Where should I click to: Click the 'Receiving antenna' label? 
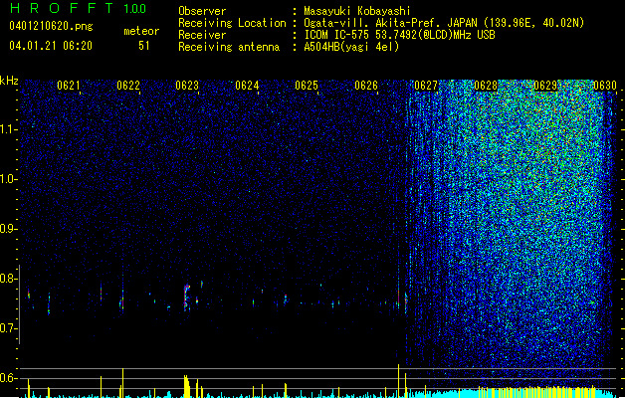pos(229,47)
